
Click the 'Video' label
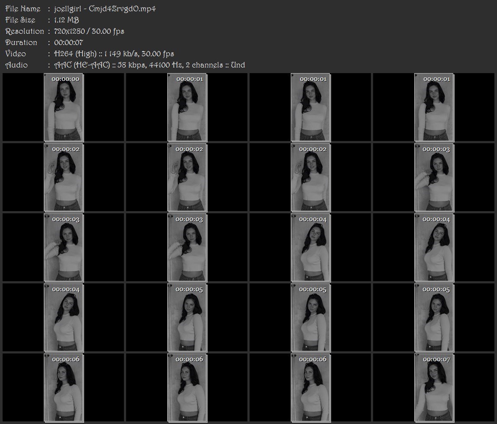(x=16, y=54)
